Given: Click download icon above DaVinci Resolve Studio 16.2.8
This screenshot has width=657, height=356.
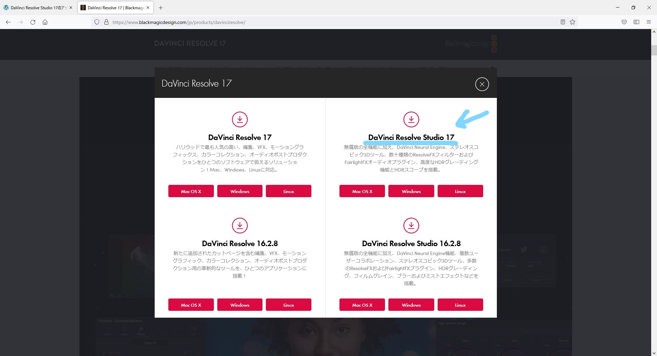Looking at the screenshot, I should 411,225.
